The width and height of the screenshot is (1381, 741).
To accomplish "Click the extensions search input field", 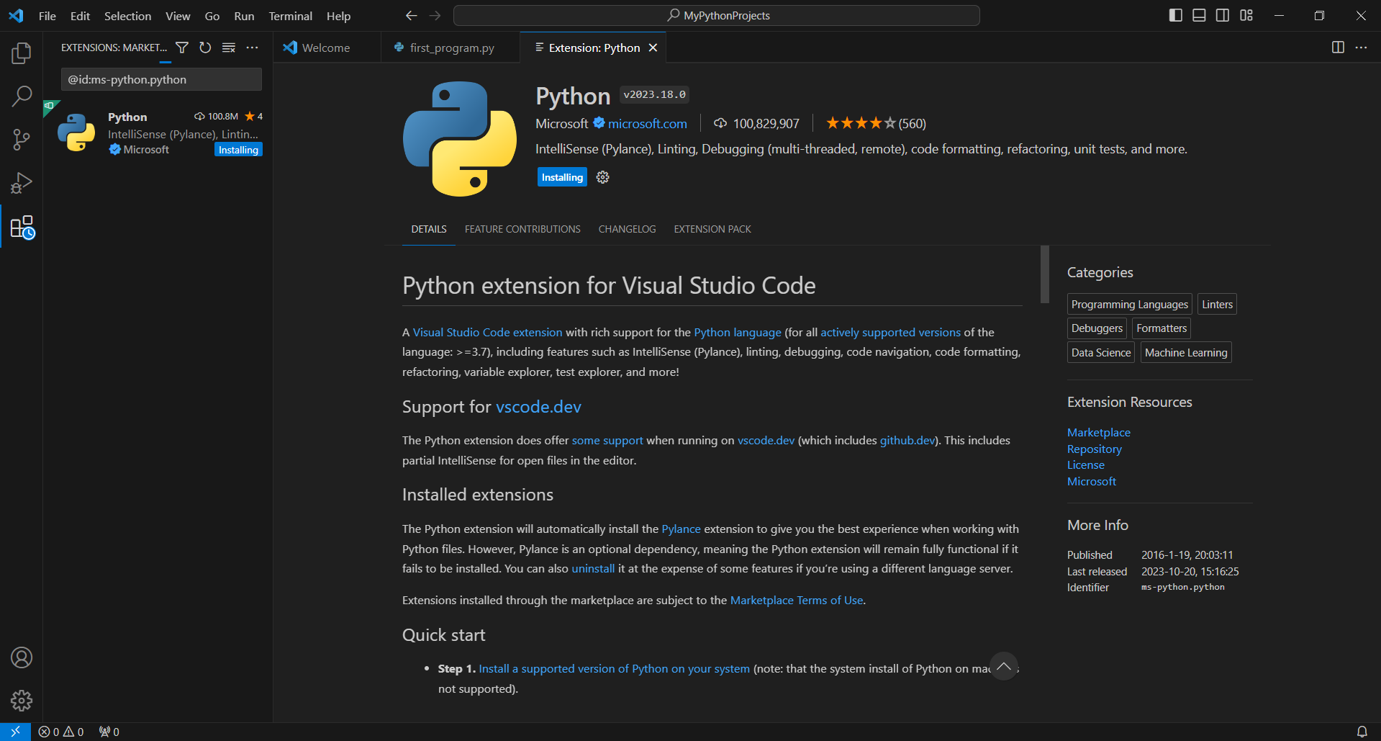I will pos(161,79).
